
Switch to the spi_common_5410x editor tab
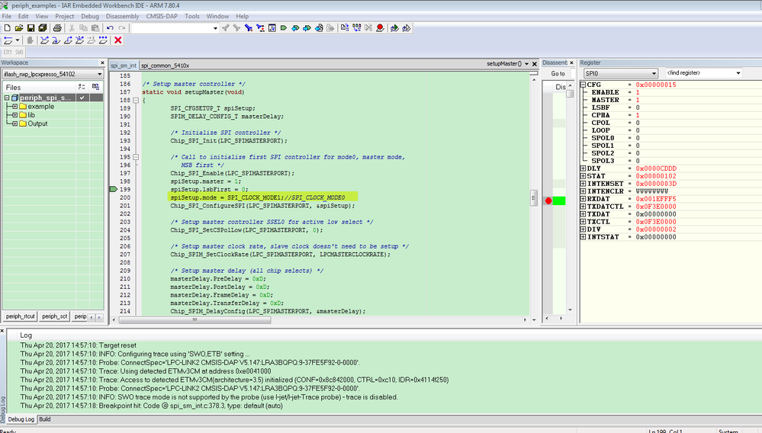click(x=165, y=66)
